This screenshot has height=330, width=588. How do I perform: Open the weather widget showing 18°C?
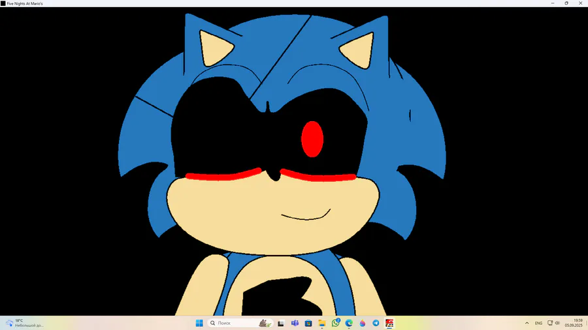[25, 323]
